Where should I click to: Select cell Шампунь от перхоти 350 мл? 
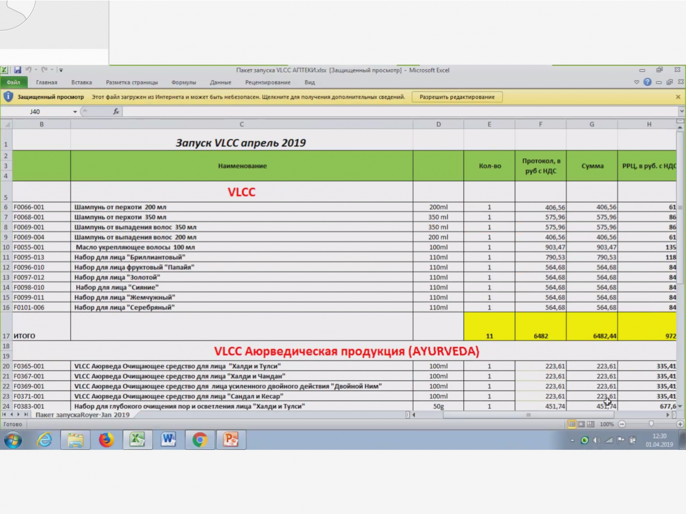click(242, 217)
